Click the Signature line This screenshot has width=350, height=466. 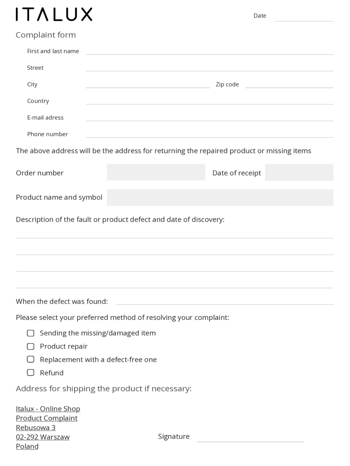(250, 437)
